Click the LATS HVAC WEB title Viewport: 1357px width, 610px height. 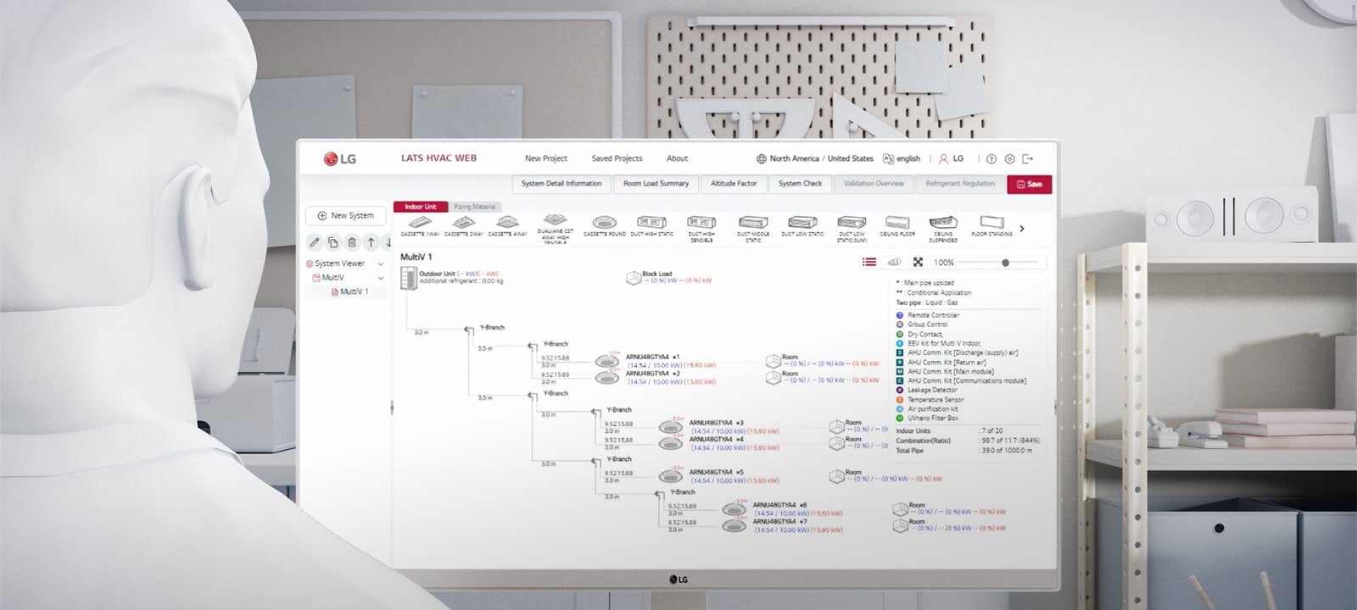[438, 158]
